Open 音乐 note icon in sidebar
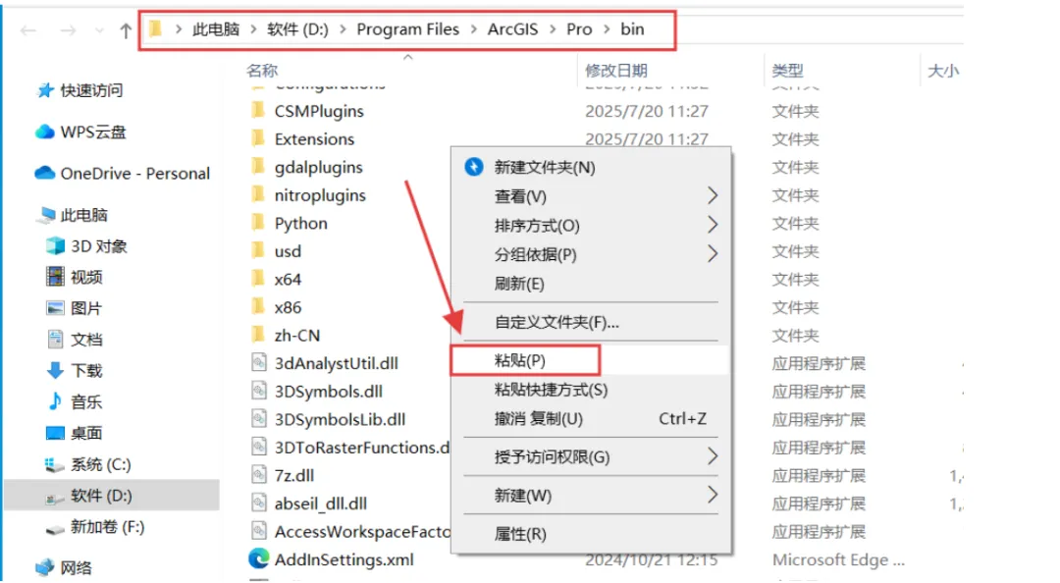The image size is (1060, 583). point(55,401)
